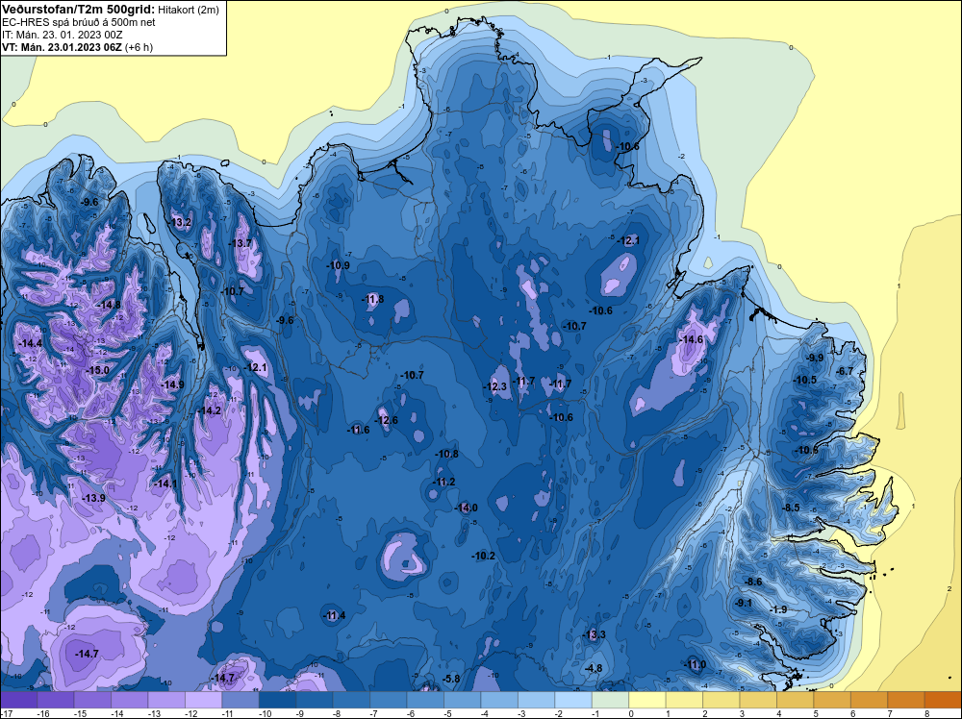This screenshot has height=719, width=962.
Task: Click the -17 legend scale label
Action: click(5, 713)
